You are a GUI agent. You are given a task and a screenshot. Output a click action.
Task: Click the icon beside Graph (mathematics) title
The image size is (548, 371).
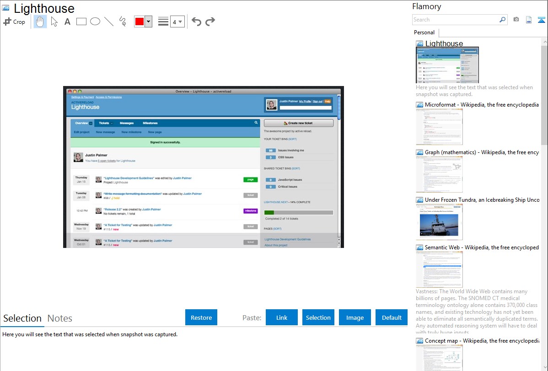point(420,152)
